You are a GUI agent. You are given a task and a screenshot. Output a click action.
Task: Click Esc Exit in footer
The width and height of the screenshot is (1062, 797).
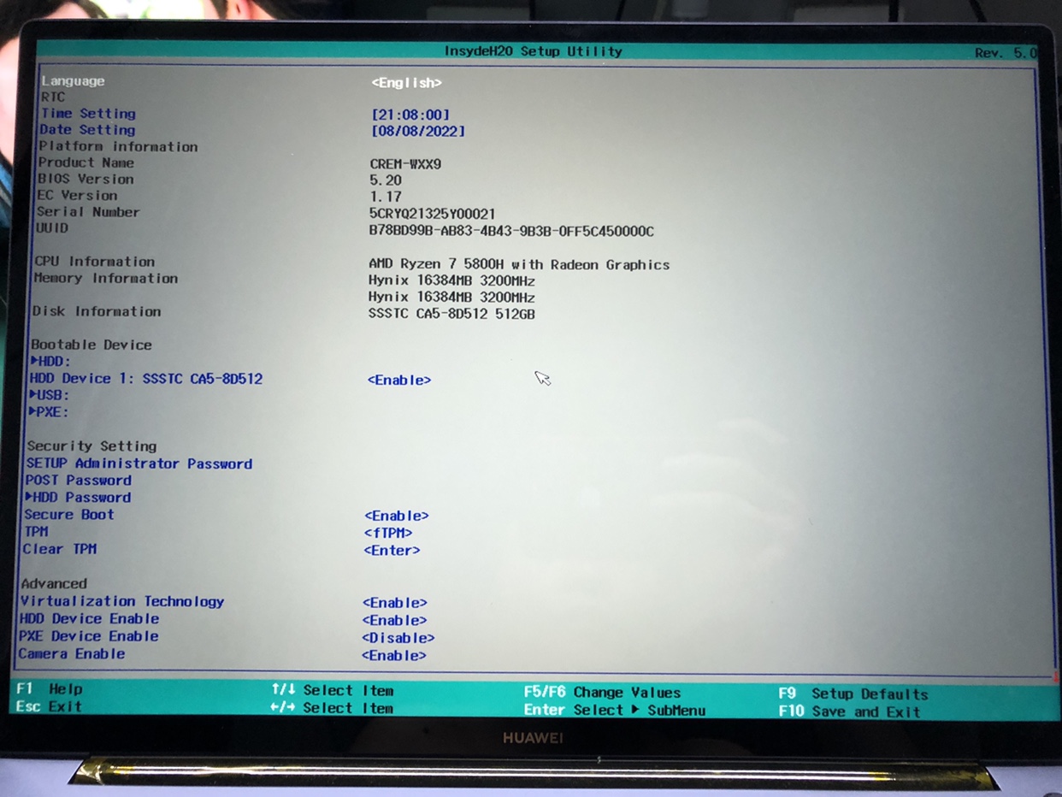click(x=49, y=706)
